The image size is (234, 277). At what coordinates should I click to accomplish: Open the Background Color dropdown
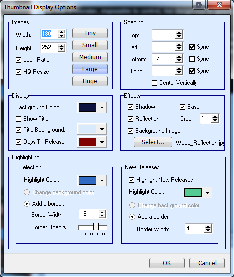click(102, 108)
